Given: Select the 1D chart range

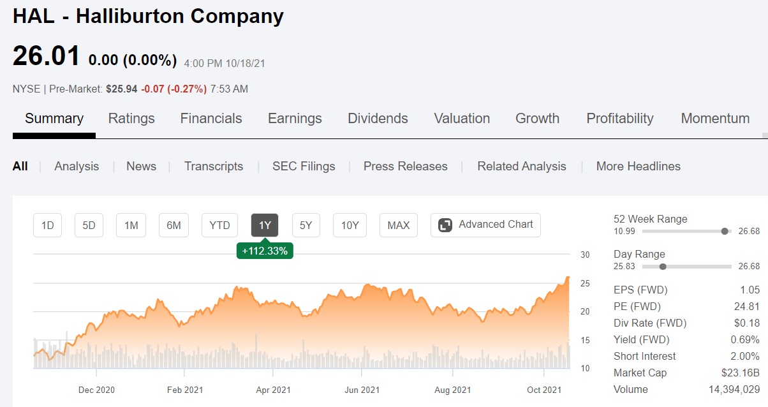Looking at the screenshot, I should click(x=47, y=225).
